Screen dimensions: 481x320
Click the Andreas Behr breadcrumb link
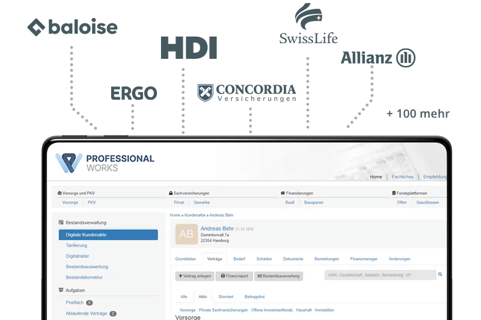coord(221,216)
